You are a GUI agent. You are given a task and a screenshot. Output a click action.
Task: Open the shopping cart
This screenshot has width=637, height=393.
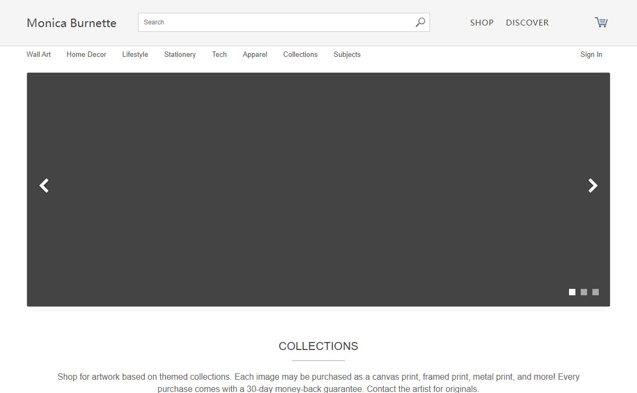[601, 22]
